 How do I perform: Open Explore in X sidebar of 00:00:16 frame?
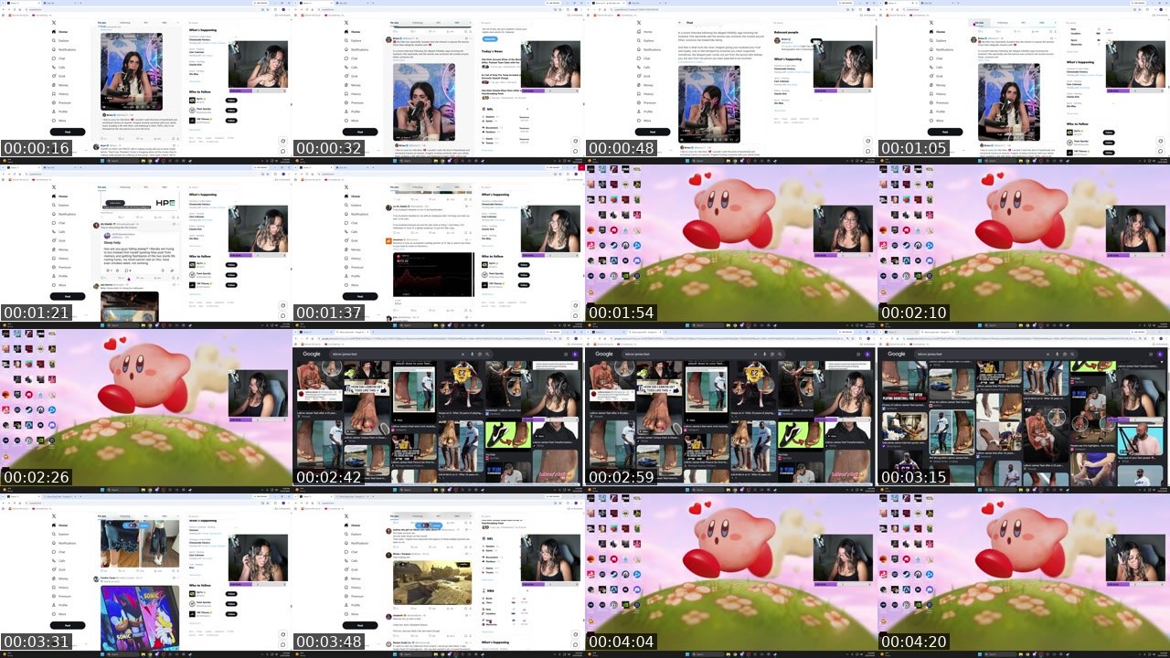62,40
